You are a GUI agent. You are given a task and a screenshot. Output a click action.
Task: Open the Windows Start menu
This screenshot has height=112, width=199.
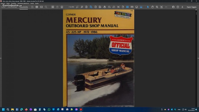click(3, 109)
